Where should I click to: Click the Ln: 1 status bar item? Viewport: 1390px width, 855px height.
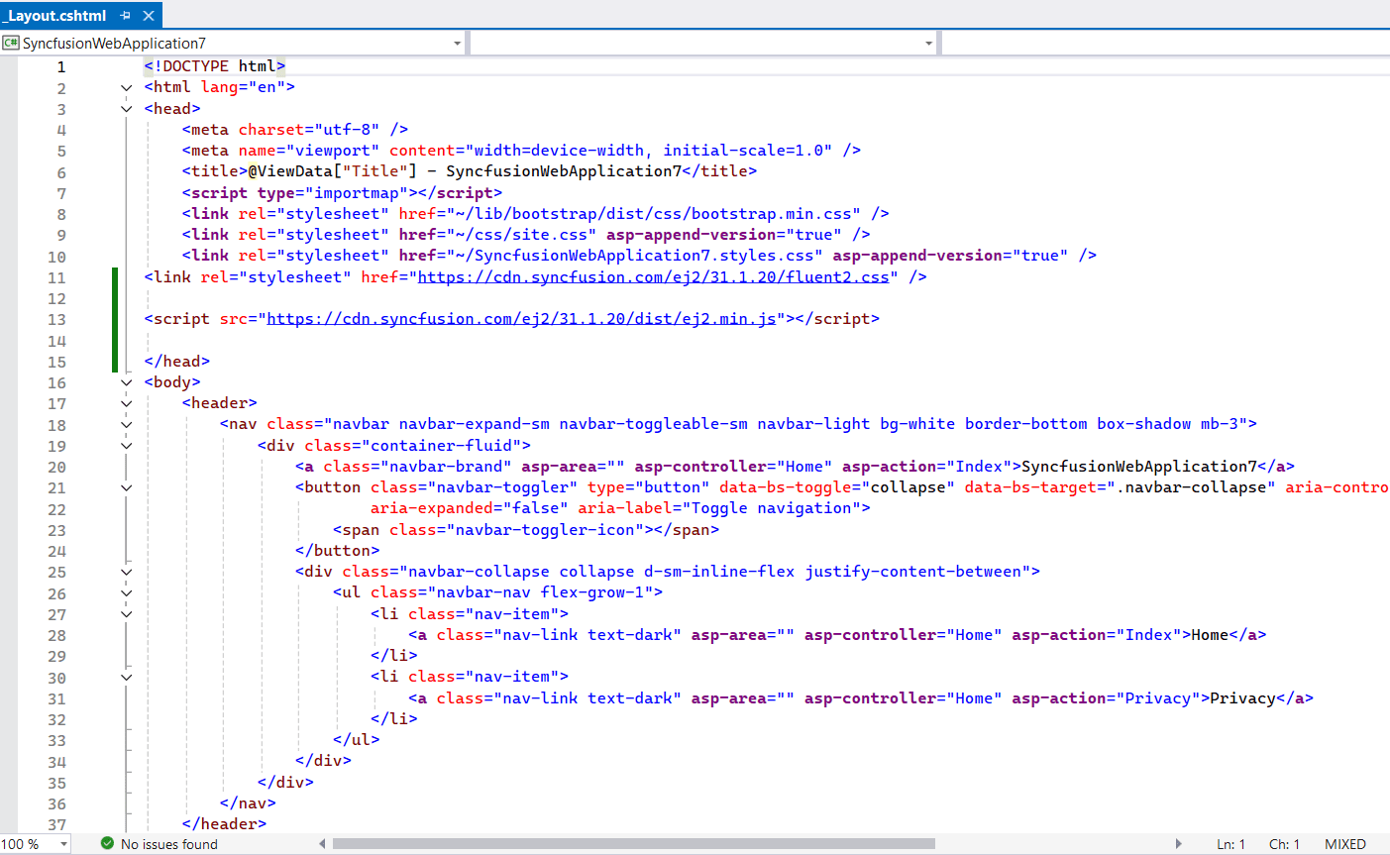1230,843
